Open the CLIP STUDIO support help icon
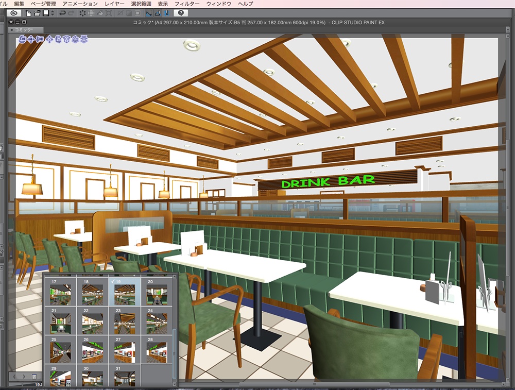The height and width of the screenshot is (390, 515). (x=181, y=13)
